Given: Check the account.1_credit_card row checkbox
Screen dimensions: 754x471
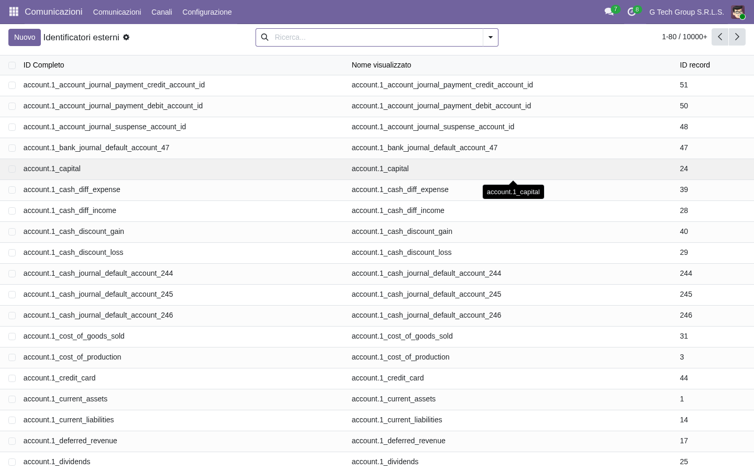Looking at the screenshot, I should tap(12, 378).
